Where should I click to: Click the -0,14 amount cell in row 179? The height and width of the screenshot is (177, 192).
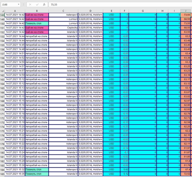(x=125, y=148)
